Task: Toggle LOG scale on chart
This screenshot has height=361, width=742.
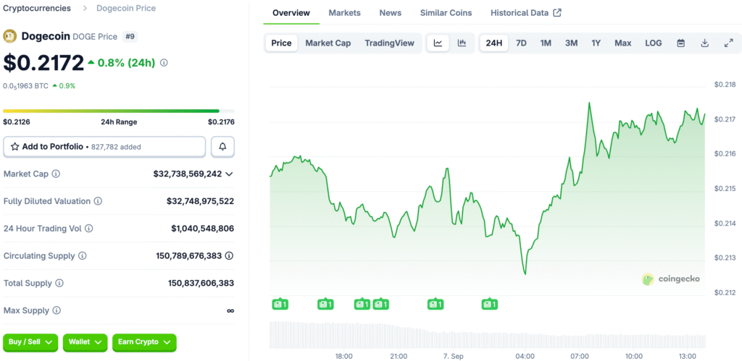Action: pyautogui.click(x=654, y=43)
